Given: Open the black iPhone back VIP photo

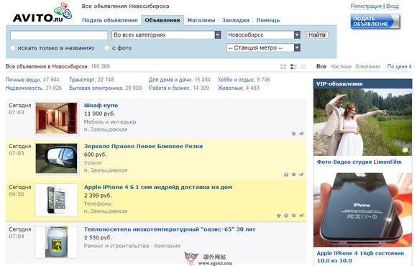Looking at the screenshot, I should point(363,210).
